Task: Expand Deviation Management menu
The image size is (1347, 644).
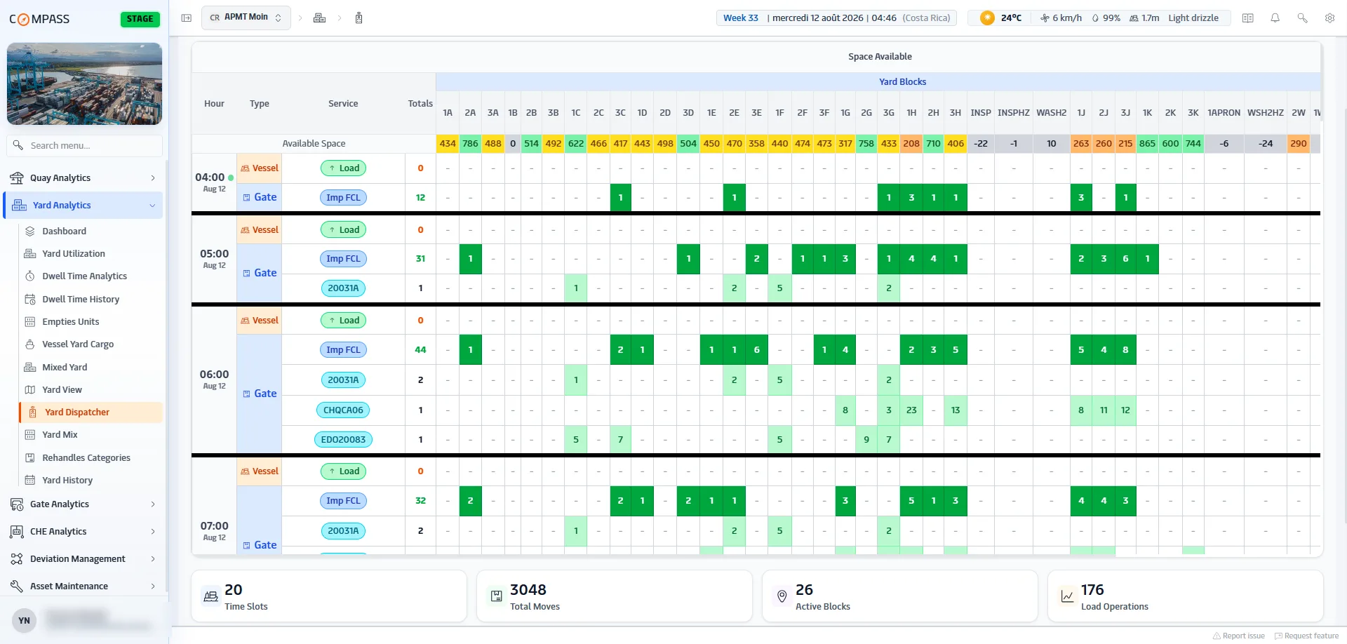Action: (x=84, y=559)
